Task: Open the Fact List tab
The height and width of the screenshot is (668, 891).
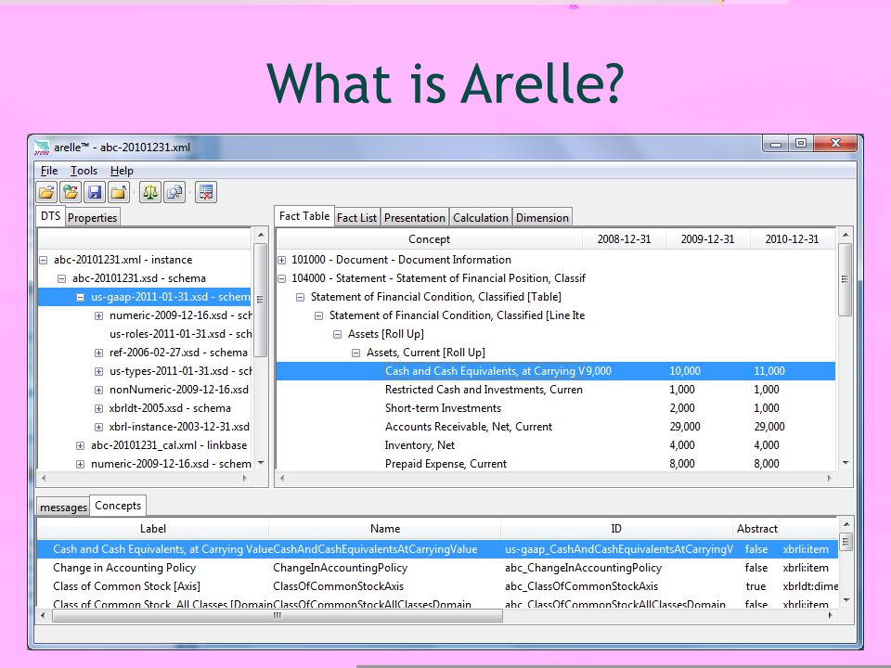Action: (x=356, y=217)
